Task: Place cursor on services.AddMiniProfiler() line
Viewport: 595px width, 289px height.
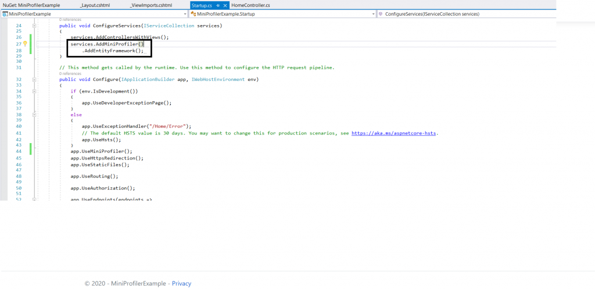Action: [107, 44]
